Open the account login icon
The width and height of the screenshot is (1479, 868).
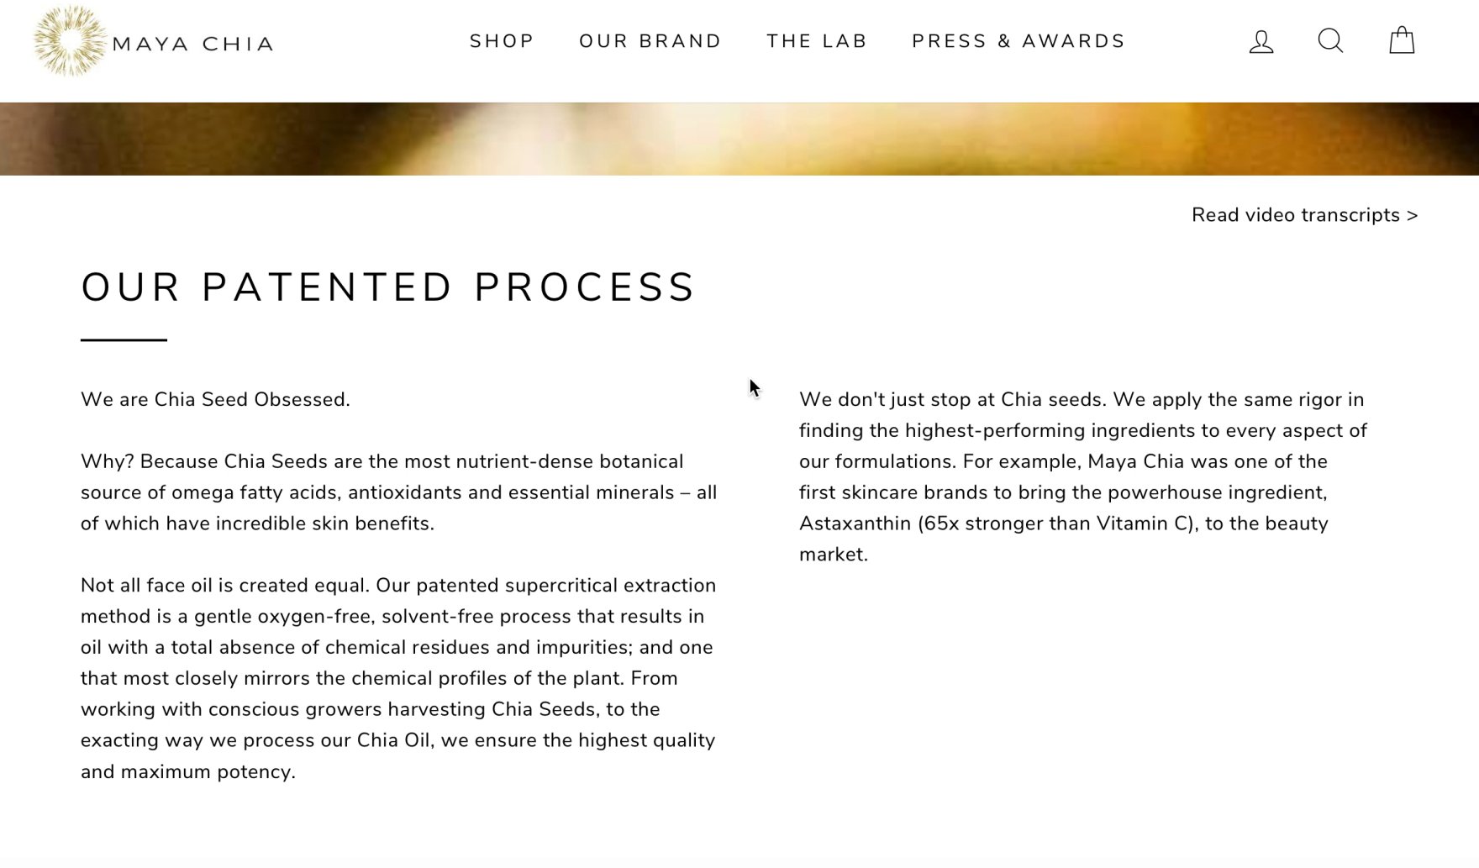tap(1261, 41)
